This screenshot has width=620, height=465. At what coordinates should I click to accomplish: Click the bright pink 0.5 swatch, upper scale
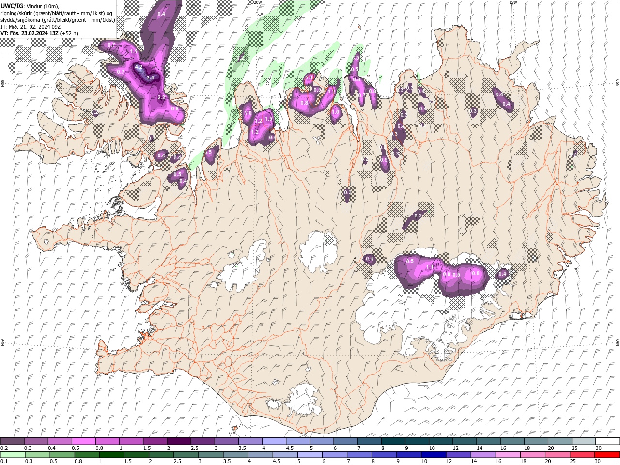(x=83, y=441)
